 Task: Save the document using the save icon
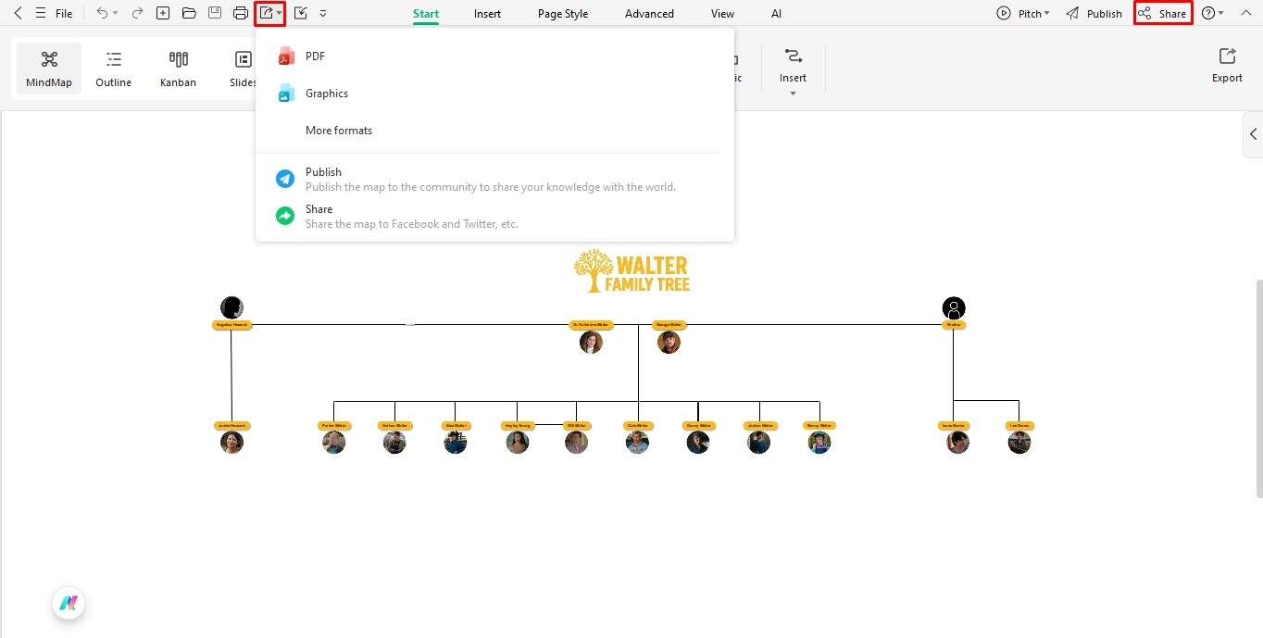point(214,13)
